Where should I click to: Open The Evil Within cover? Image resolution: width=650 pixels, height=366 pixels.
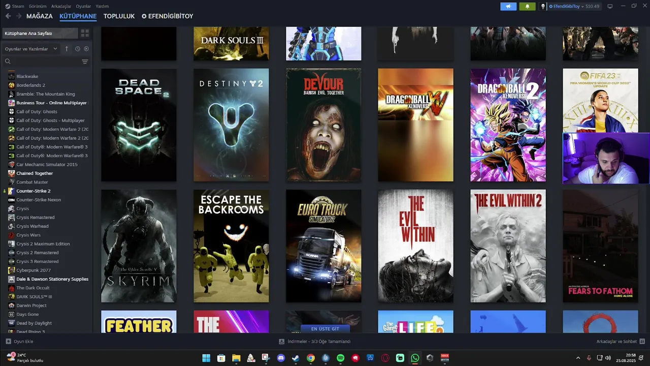pyautogui.click(x=415, y=246)
